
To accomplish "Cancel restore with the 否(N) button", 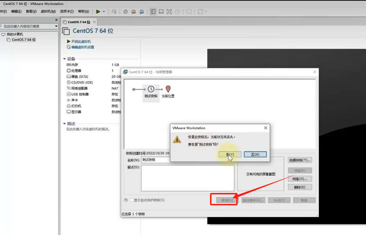I will pyautogui.click(x=255, y=154).
